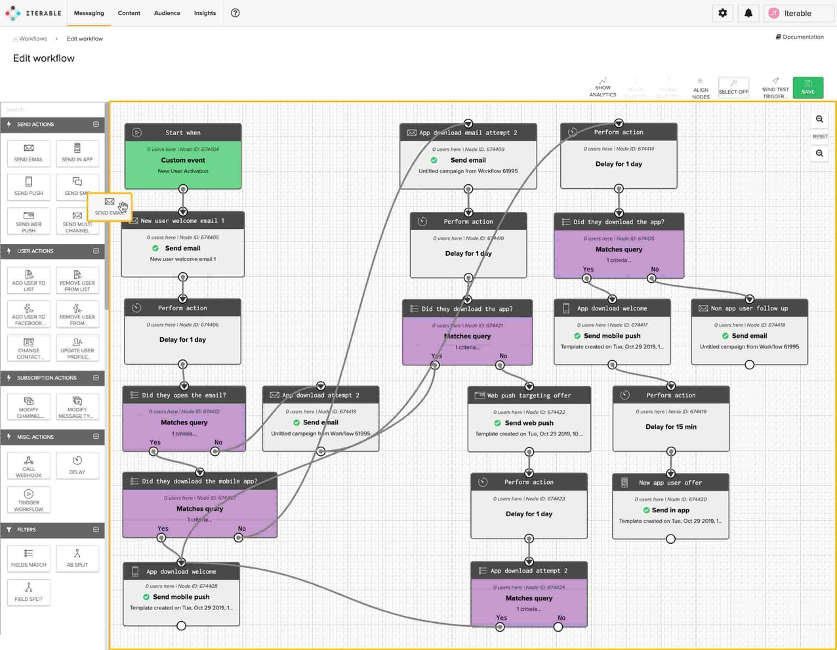Click the Trigger Workflow action icon
This screenshot has height=650, width=837.
(29, 500)
